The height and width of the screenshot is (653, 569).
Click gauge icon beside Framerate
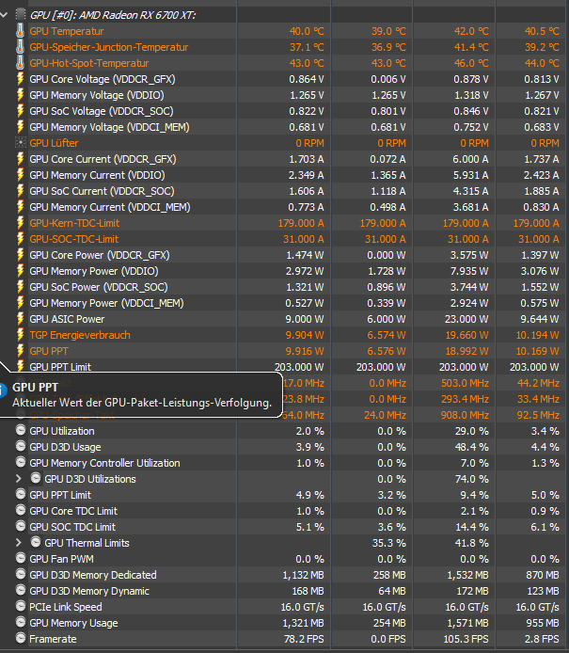pos(21,638)
